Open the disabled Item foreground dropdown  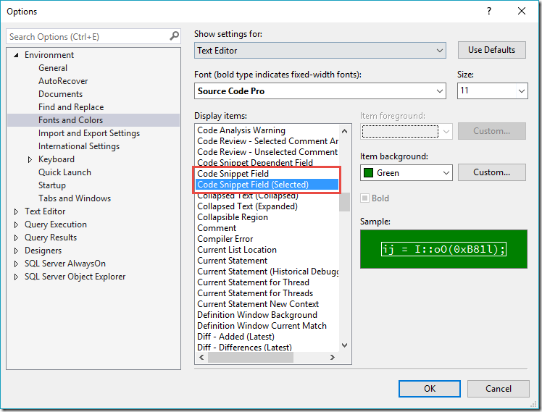pos(406,131)
